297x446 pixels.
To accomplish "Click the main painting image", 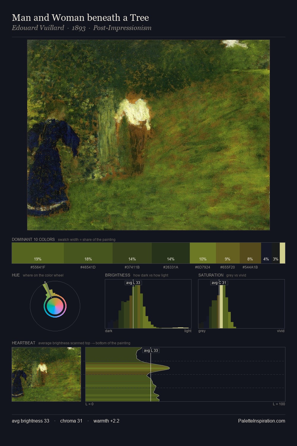I will [148, 135].
